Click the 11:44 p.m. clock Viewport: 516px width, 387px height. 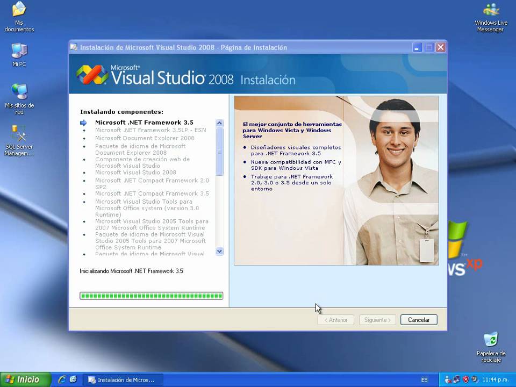point(496,380)
